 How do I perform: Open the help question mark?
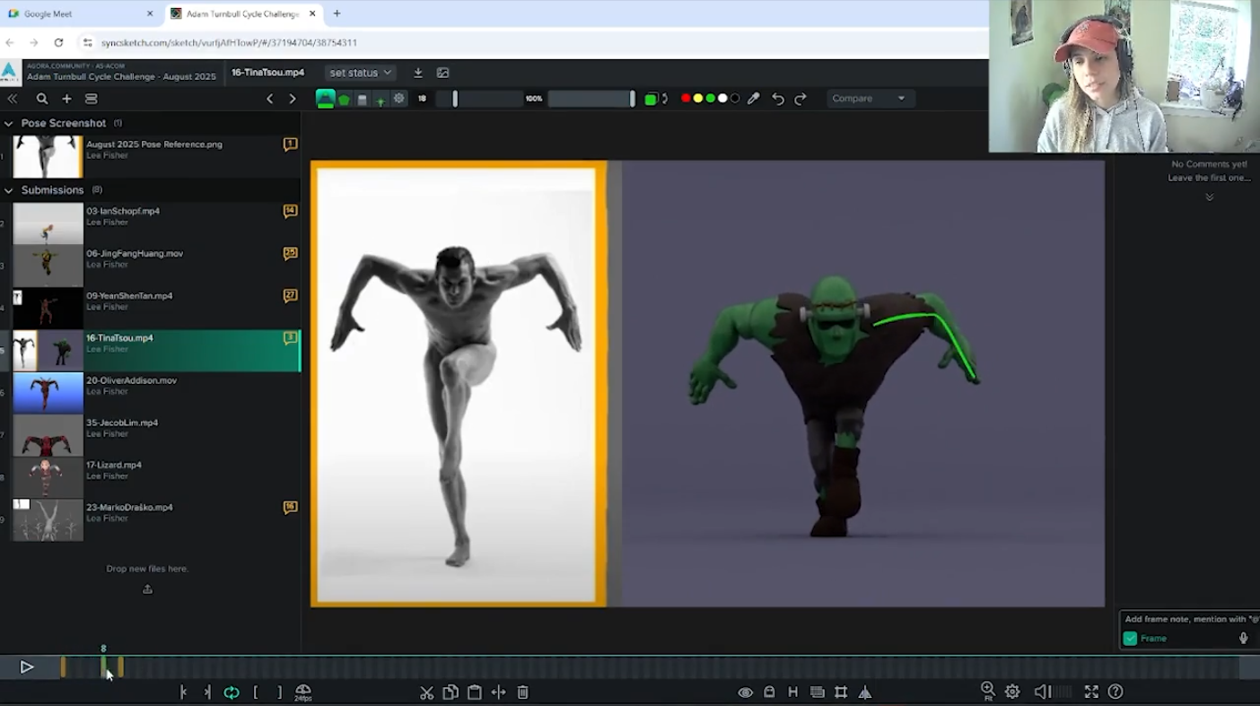click(x=1116, y=692)
